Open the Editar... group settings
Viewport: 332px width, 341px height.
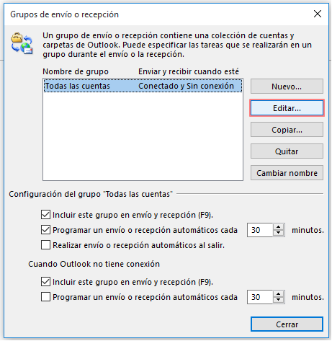pyautogui.click(x=287, y=108)
